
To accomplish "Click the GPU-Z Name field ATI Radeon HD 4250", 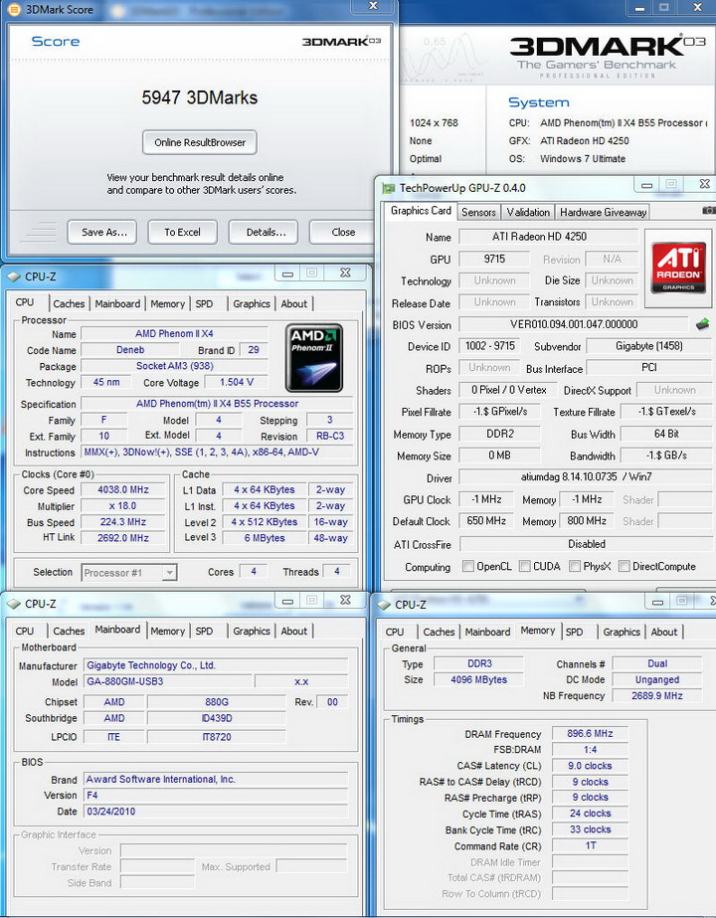I will point(548,237).
